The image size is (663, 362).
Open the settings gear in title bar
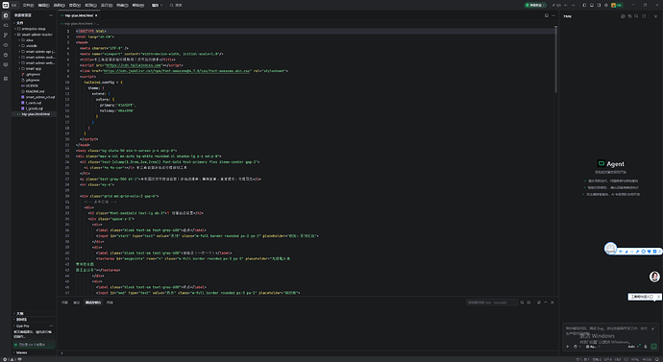pos(606,5)
